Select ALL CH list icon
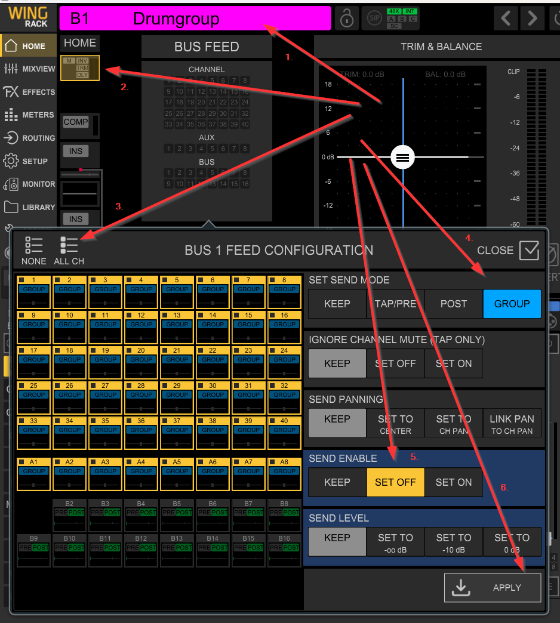The image size is (560, 623). click(x=69, y=251)
